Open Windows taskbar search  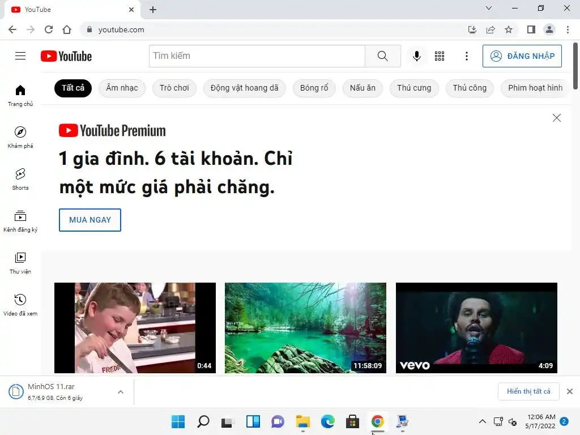coord(203,421)
